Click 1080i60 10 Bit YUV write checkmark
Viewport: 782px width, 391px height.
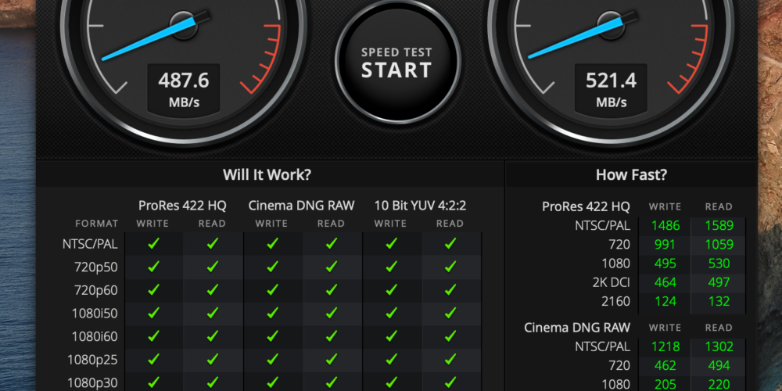tap(392, 336)
